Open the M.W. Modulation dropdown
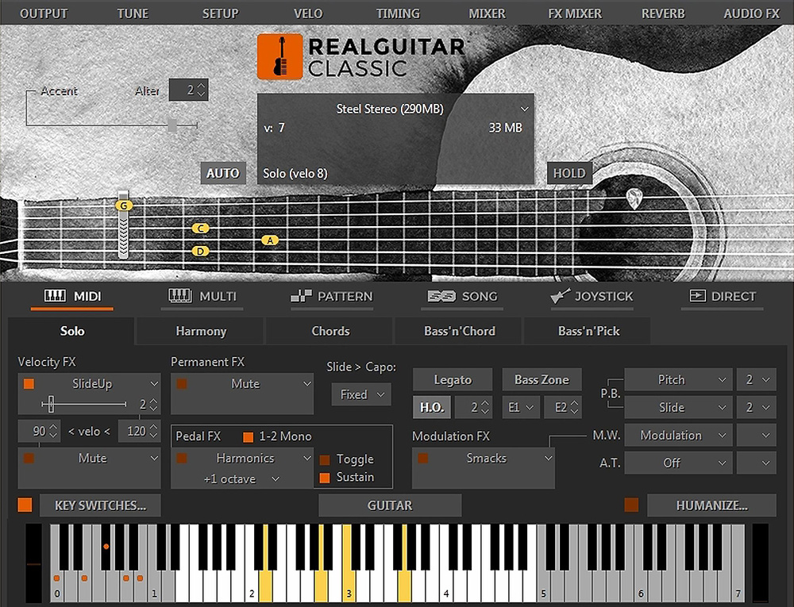The image size is (794, 607). point(679,436)
